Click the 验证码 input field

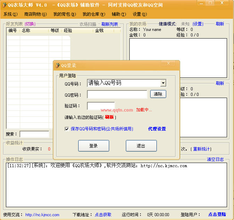pos(101,106)
